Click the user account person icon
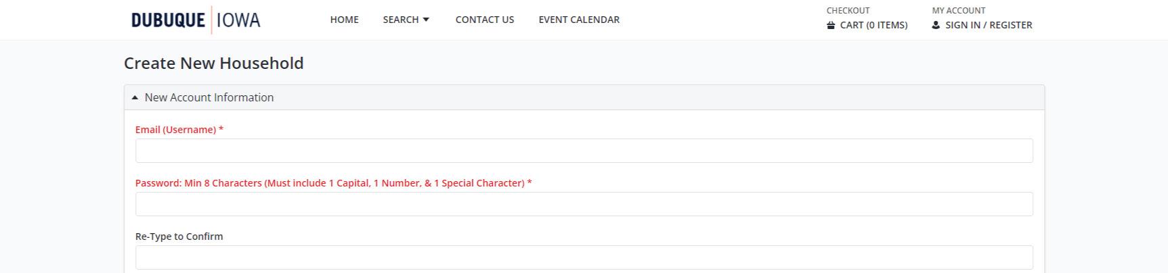This screenshot has height=273, width=1168. point(936,25)
